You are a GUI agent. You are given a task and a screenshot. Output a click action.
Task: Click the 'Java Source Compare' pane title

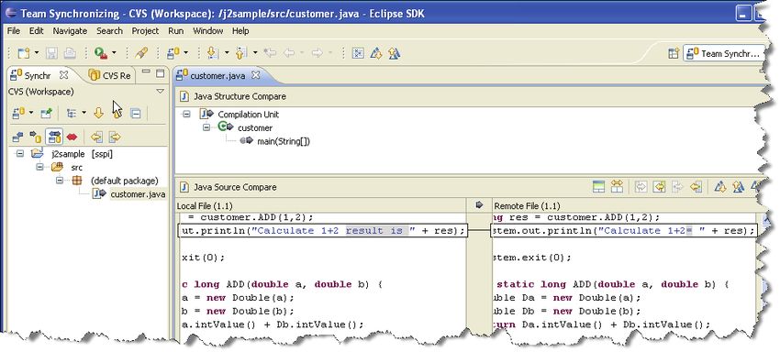235,187
